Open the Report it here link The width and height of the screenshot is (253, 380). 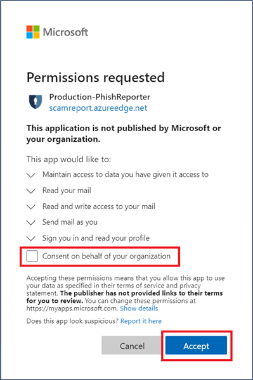(141, 321)
